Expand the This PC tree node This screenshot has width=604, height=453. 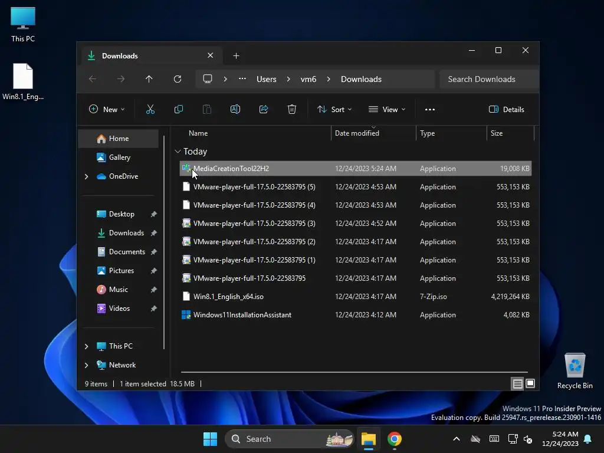(x=86, y=346)
